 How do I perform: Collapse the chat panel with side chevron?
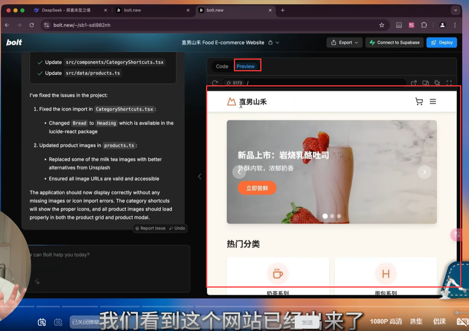tap(200, 176)
